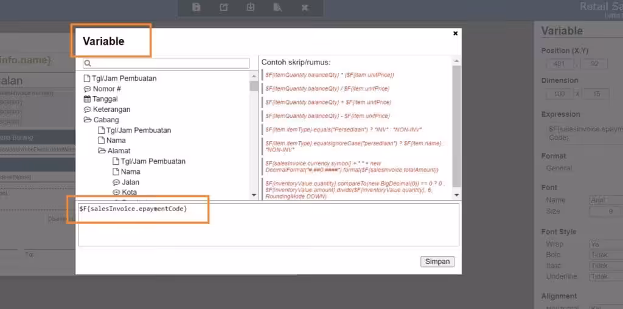Click the inventoryValue compareTo BigDecimal example formula
This screenshot has width=623, height=309.
pyautogui.click(x=355, y=190)
